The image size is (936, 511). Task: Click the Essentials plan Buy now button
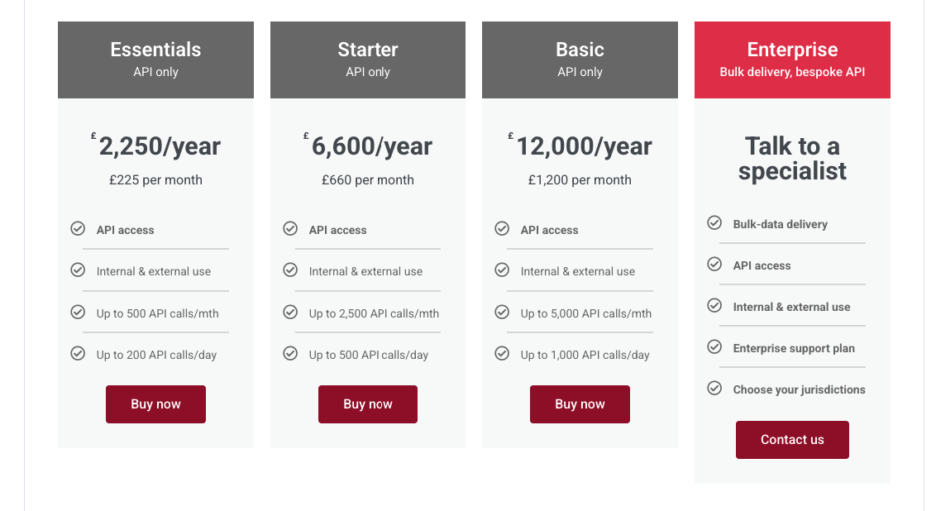155,404
